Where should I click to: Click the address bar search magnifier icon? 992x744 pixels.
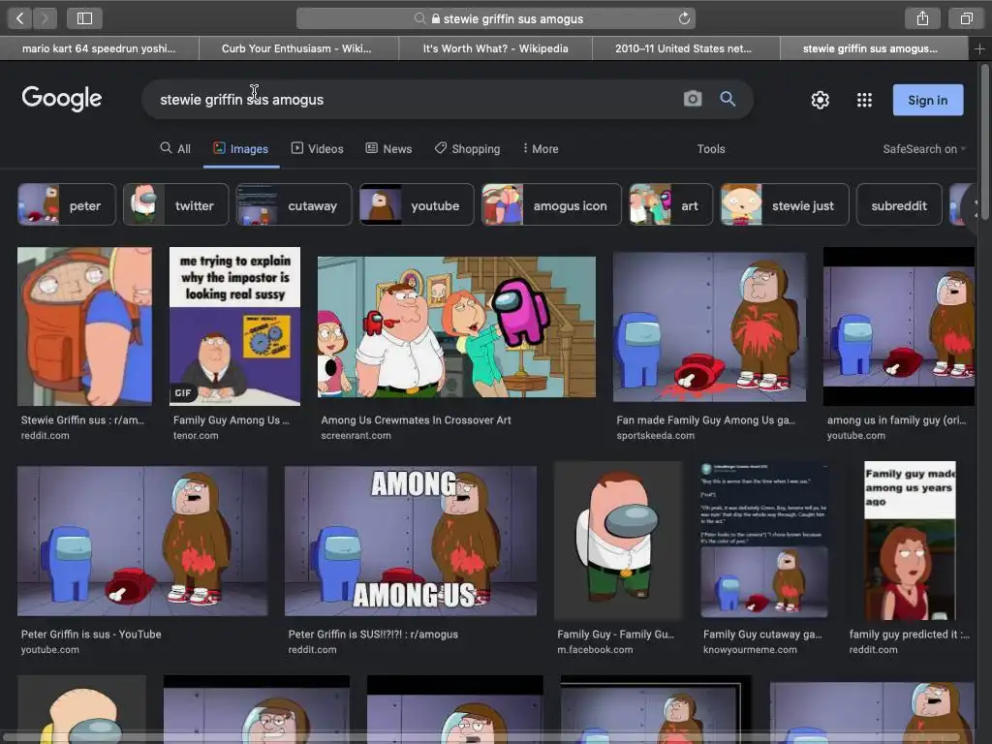(x=419, y=18)
